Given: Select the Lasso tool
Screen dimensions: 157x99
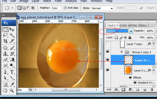Looking at the screenshot, I should coord(5,35).
